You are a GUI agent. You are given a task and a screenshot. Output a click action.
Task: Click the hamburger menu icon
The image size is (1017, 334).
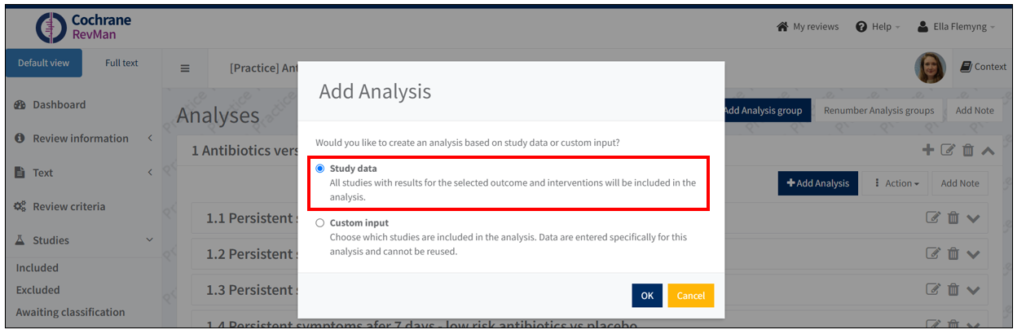[x=185, y=68]
